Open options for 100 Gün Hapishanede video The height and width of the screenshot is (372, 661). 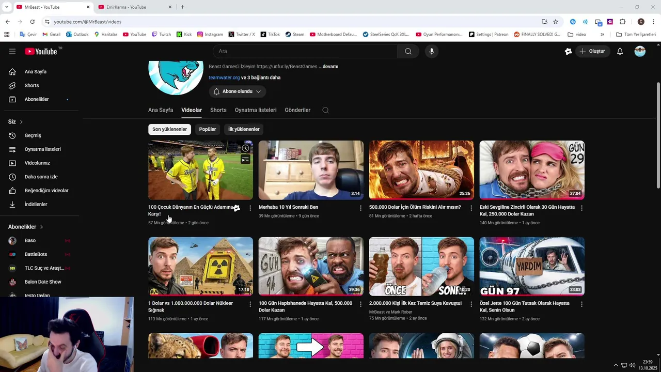point(360,304)
